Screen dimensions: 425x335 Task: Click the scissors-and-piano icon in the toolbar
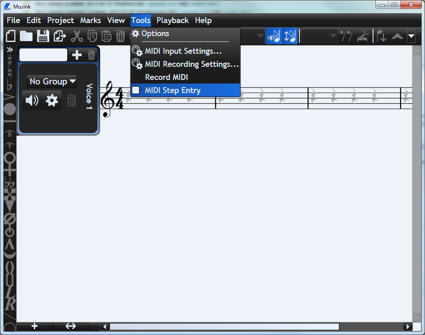362,36
